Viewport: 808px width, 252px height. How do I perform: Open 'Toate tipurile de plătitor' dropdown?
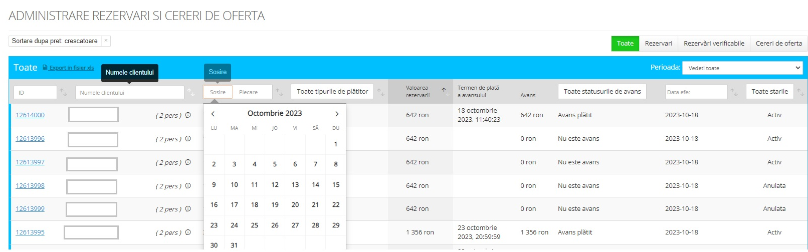tap(332, 92)
